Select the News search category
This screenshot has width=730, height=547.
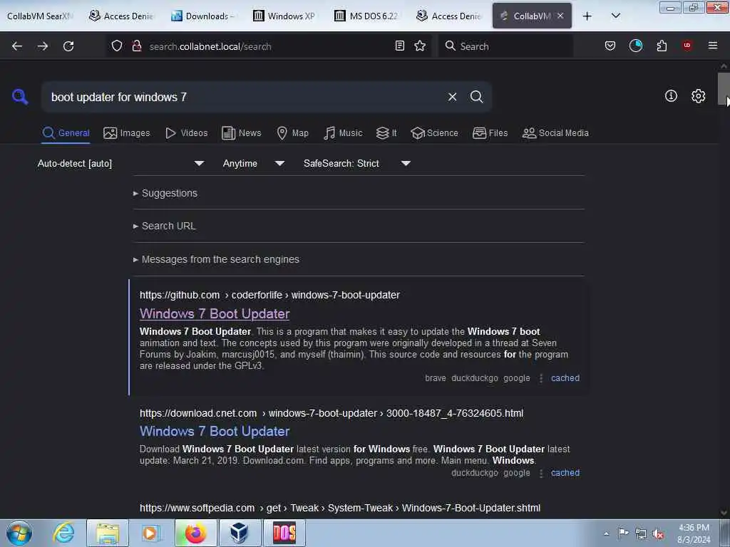241,133
